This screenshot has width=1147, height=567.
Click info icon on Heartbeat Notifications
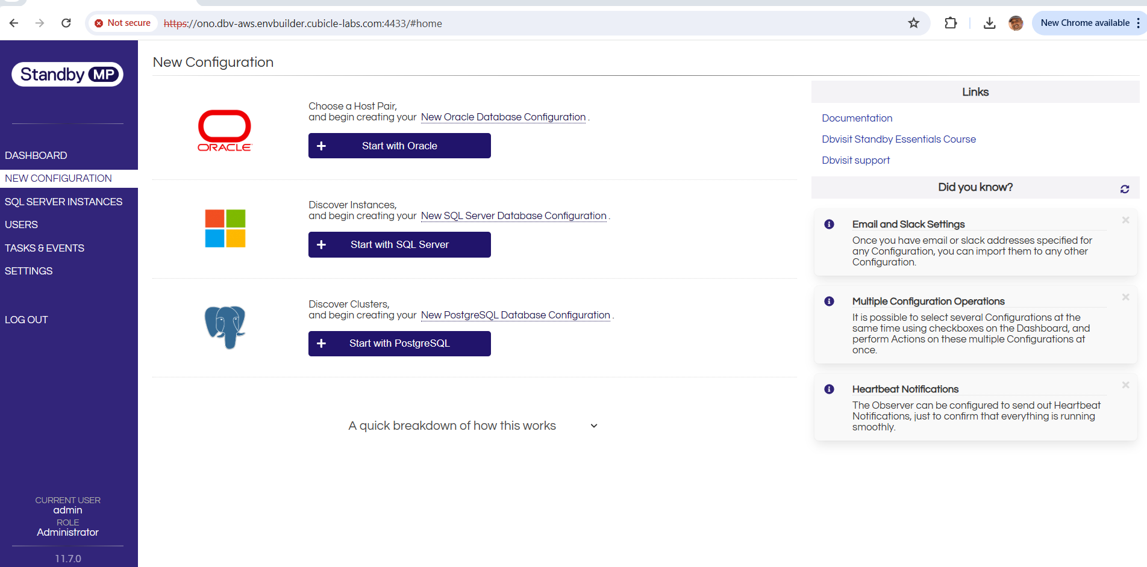click(830, 389)
